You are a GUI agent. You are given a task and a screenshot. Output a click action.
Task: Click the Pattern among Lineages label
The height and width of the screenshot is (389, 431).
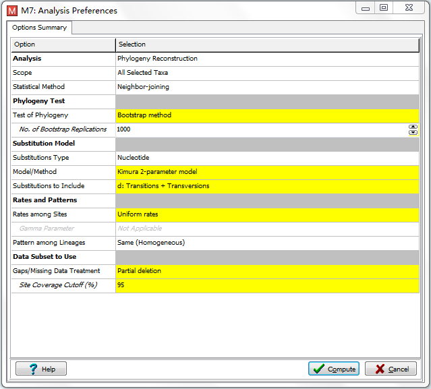click(x=49, y=243)
